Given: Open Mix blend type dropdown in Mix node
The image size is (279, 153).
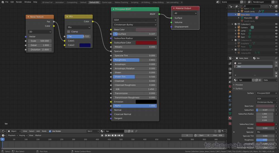Looking at the screenshot, I should pyautogui.click(x=78, y=27).
